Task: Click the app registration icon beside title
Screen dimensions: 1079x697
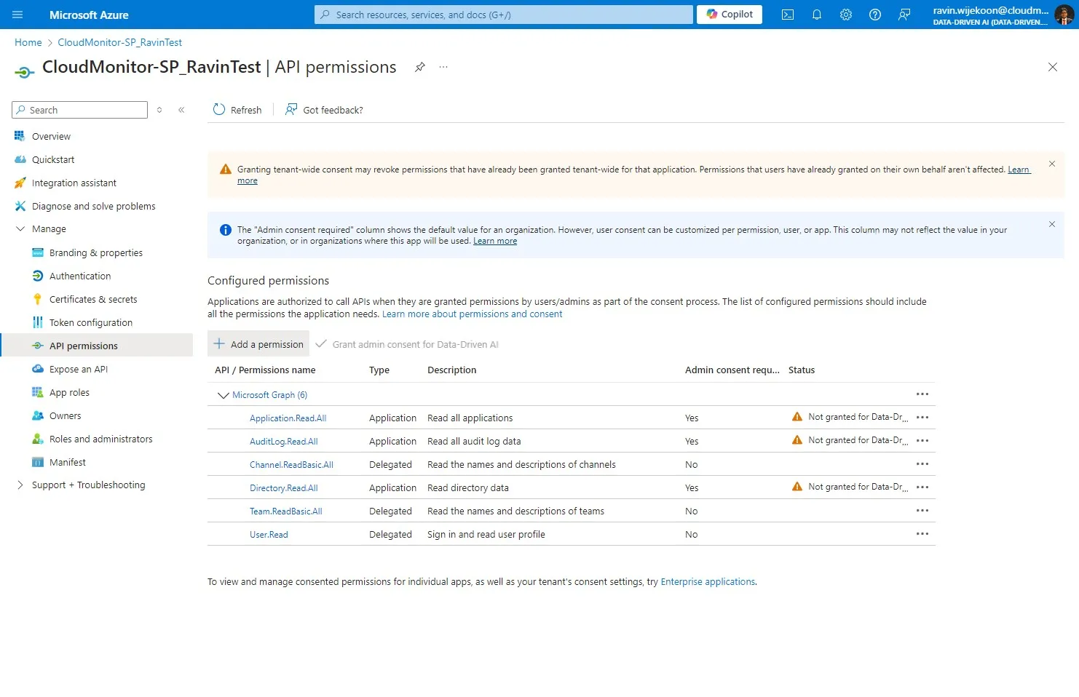Action: (x=24, y=72)
